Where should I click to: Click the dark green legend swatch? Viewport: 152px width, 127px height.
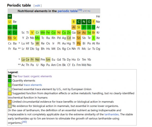(10, 76)
